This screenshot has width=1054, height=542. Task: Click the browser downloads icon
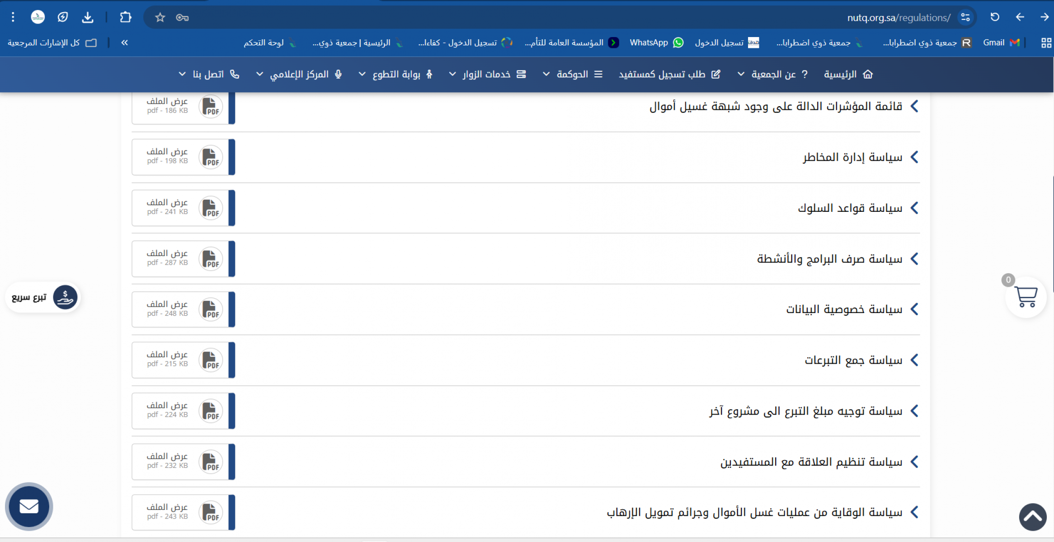pyautogui.click(x=88, y=18)
